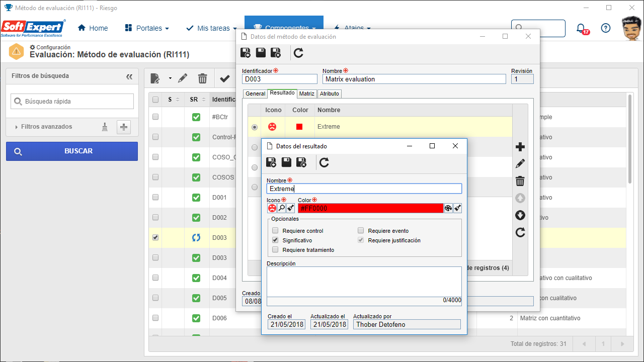Refresh the results list in Resultado tab
Screen dimensions: 644x362
tap(520, 232)
